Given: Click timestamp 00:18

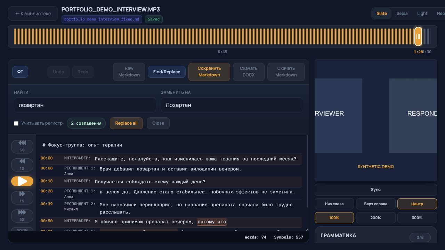Looking at the screenshot, I should tap(47, 181).
